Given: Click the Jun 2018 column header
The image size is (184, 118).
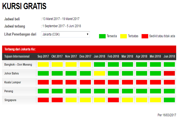Looking at the screenshot, I should click(169, 56).
